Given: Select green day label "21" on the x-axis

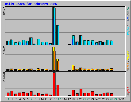Looking at the screenshot, I should [84, 99].
